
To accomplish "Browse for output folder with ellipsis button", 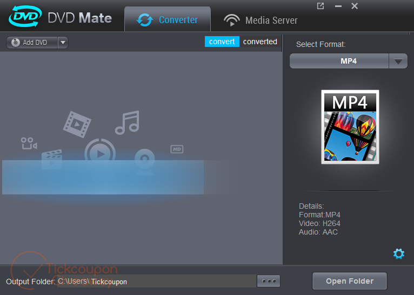I will click(x=269, y=281).
